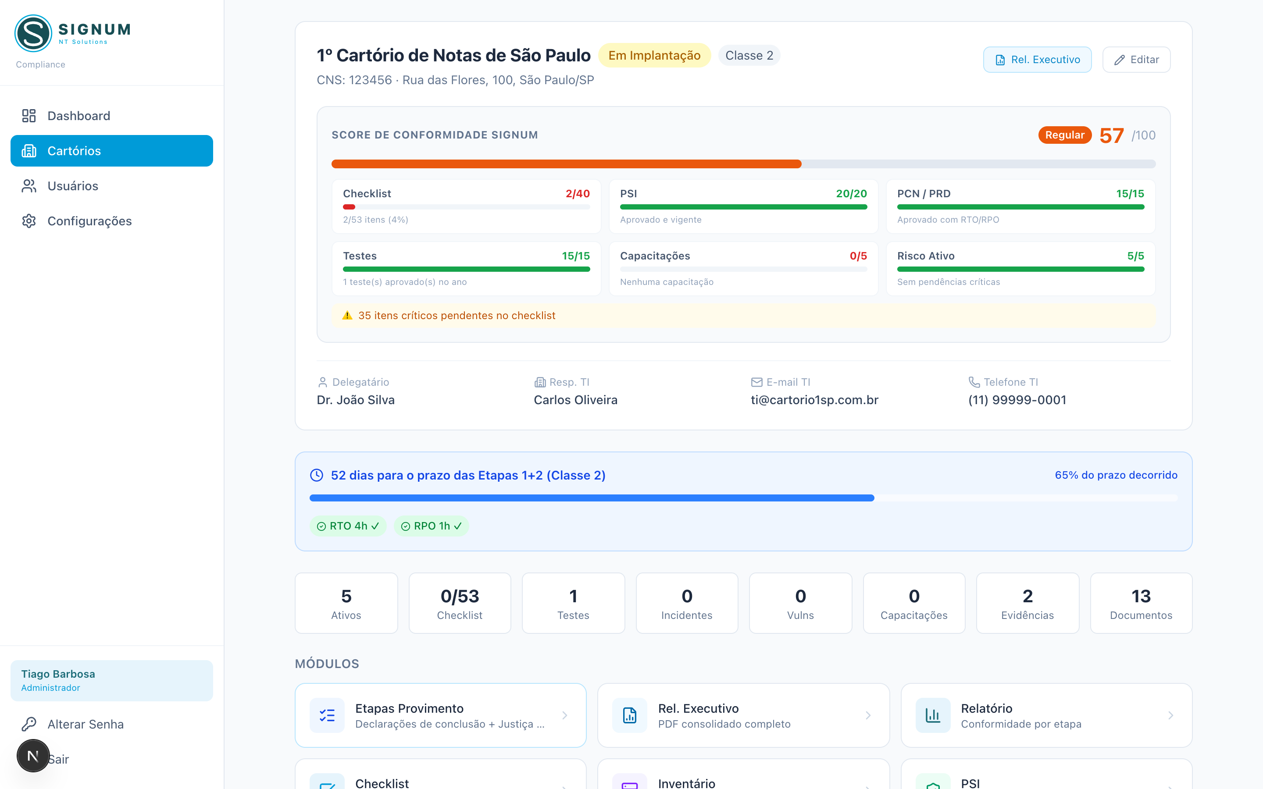Open the 2 Evidências stat card
1263x789 pixels.
point(1027,603)
